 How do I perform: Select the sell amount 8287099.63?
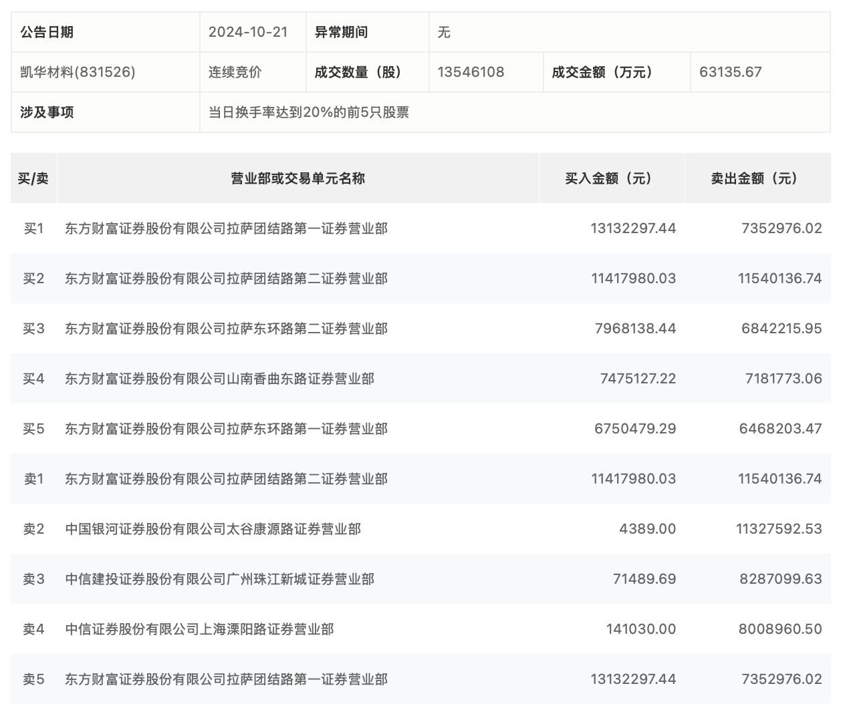click(x=780, y=579)
